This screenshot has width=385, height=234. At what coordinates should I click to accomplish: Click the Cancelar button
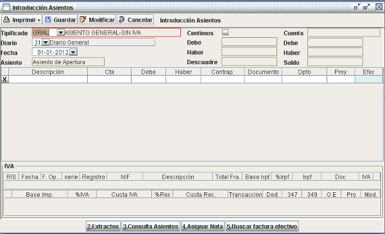point(135,20)
